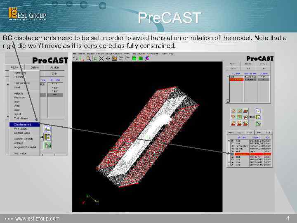Choose Wall in the Add dropdown list
297x223 pixels.
[17, 106]
